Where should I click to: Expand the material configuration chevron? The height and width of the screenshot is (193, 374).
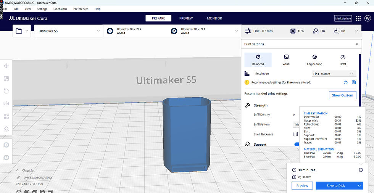tap(236, 31)
